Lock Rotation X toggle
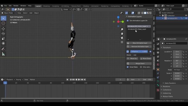The width and height of the screenshot is (188, 106). click(183, 61)
